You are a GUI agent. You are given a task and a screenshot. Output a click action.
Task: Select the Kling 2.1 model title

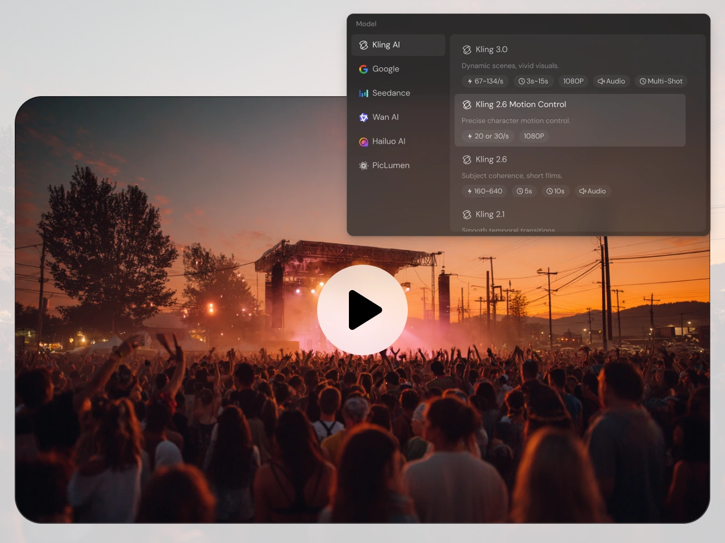[490, 214]
